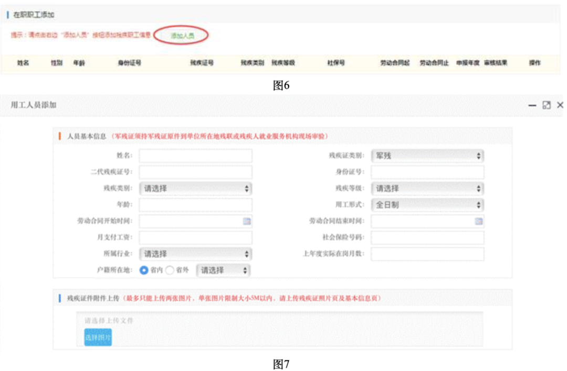Viewport: 567px width, 371px height.
Task: Open calendar picker for 劳动合同结束时间
Action: [x=478, y=221]
